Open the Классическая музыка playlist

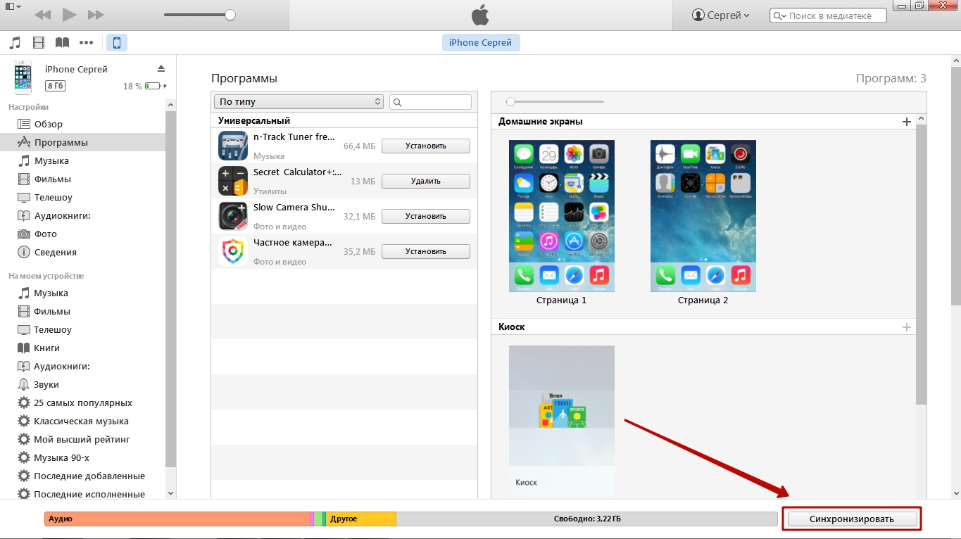coord(82,421)
